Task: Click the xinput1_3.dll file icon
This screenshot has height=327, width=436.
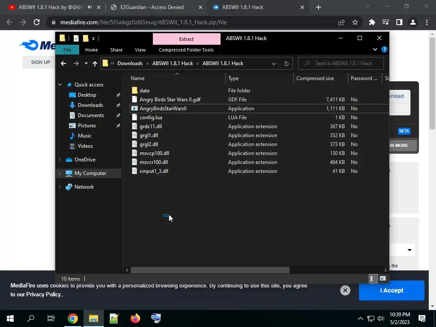Action: [135, 171]
